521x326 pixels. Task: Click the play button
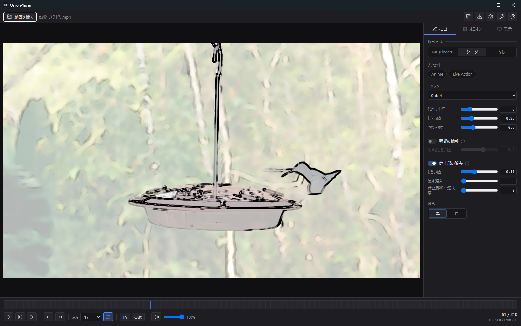8,317
